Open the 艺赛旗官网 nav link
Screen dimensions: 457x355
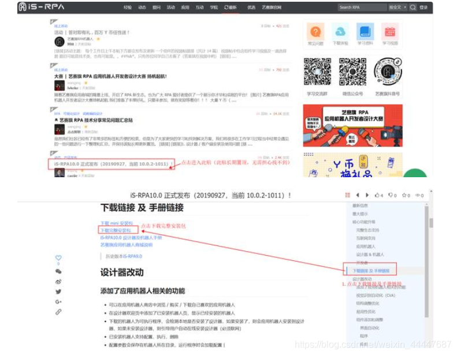click(x=272, y=8)
